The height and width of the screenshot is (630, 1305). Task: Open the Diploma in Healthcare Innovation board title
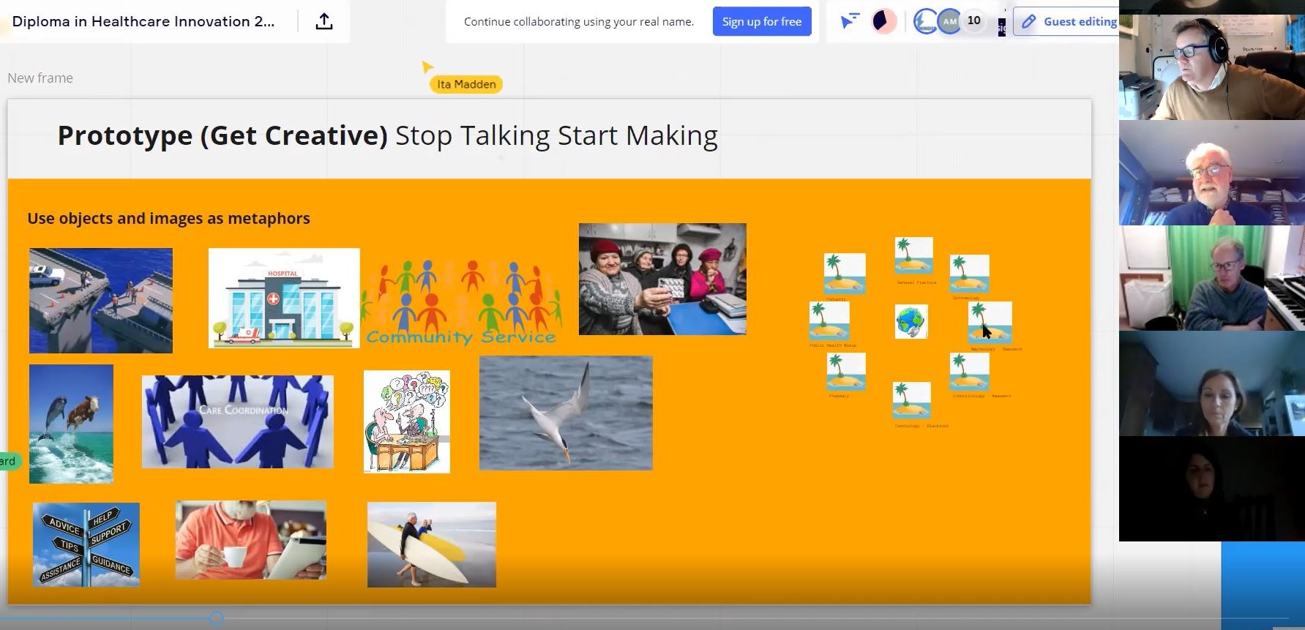[143, 22]
